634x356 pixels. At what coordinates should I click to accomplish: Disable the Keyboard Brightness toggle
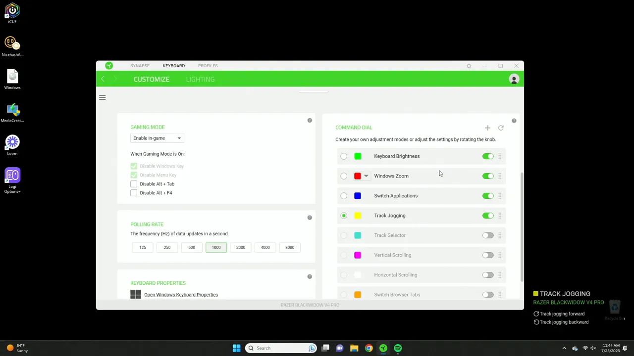click(x=488, y=156)
